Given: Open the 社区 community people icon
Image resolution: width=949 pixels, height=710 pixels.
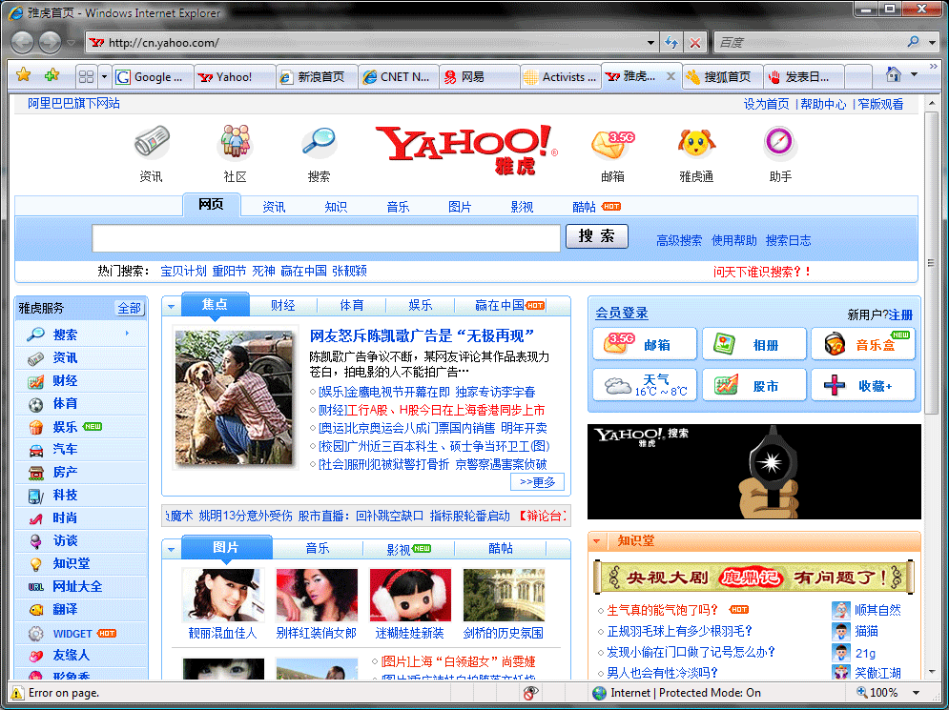Looking at the screenshot, I should (x=235, y=141).
